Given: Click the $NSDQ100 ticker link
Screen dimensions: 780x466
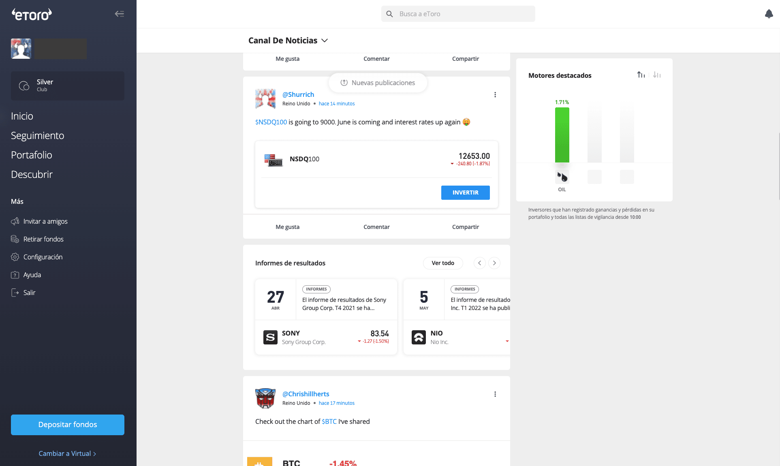Looking at the screenshot, I should 271,122.
